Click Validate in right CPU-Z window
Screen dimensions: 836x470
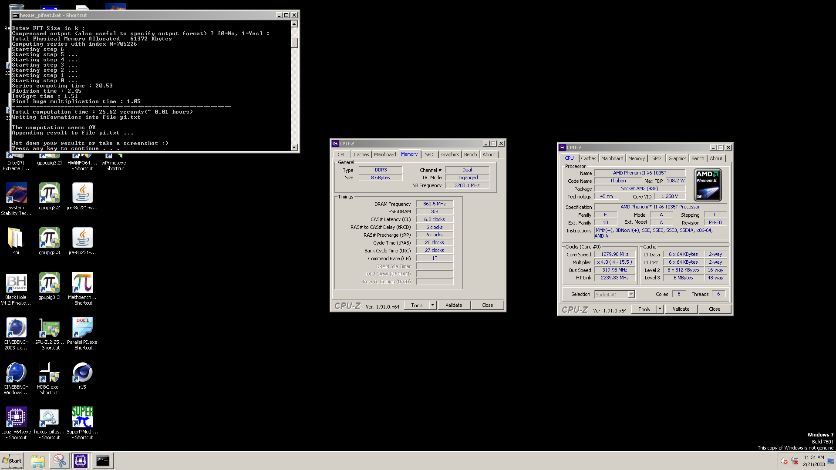coord(681,309)
